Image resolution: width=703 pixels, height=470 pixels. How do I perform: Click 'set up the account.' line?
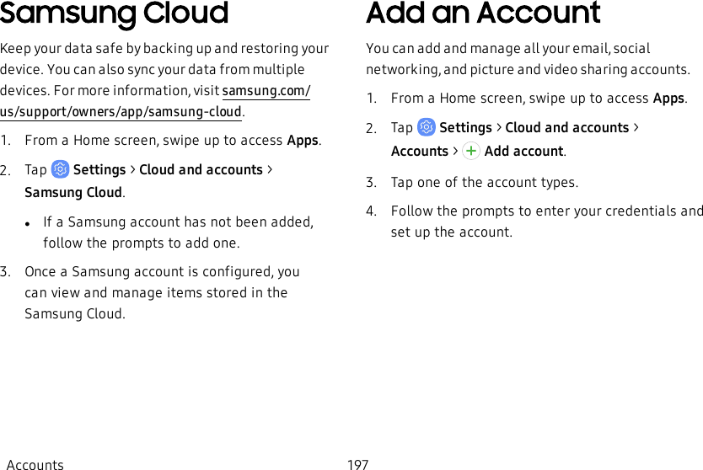pyautogui.click(x=451, y=232)
